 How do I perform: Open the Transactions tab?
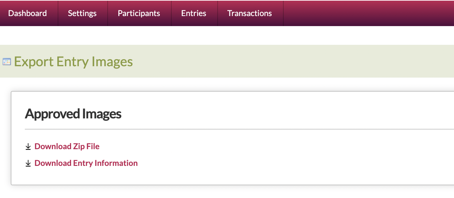(x=249, y=13)
